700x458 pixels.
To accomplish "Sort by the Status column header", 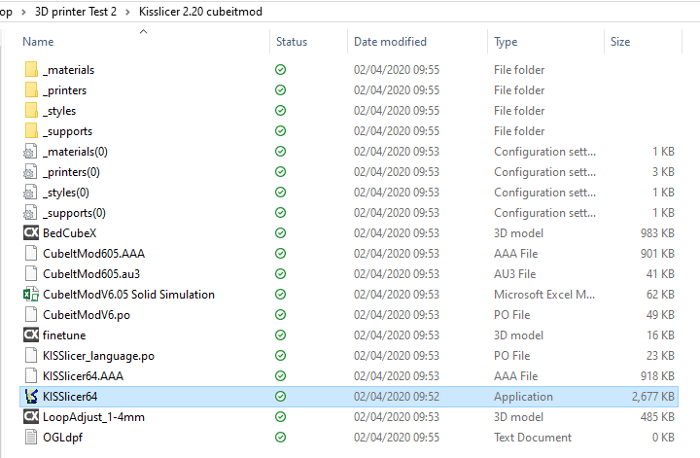I will tap(292, 42).
